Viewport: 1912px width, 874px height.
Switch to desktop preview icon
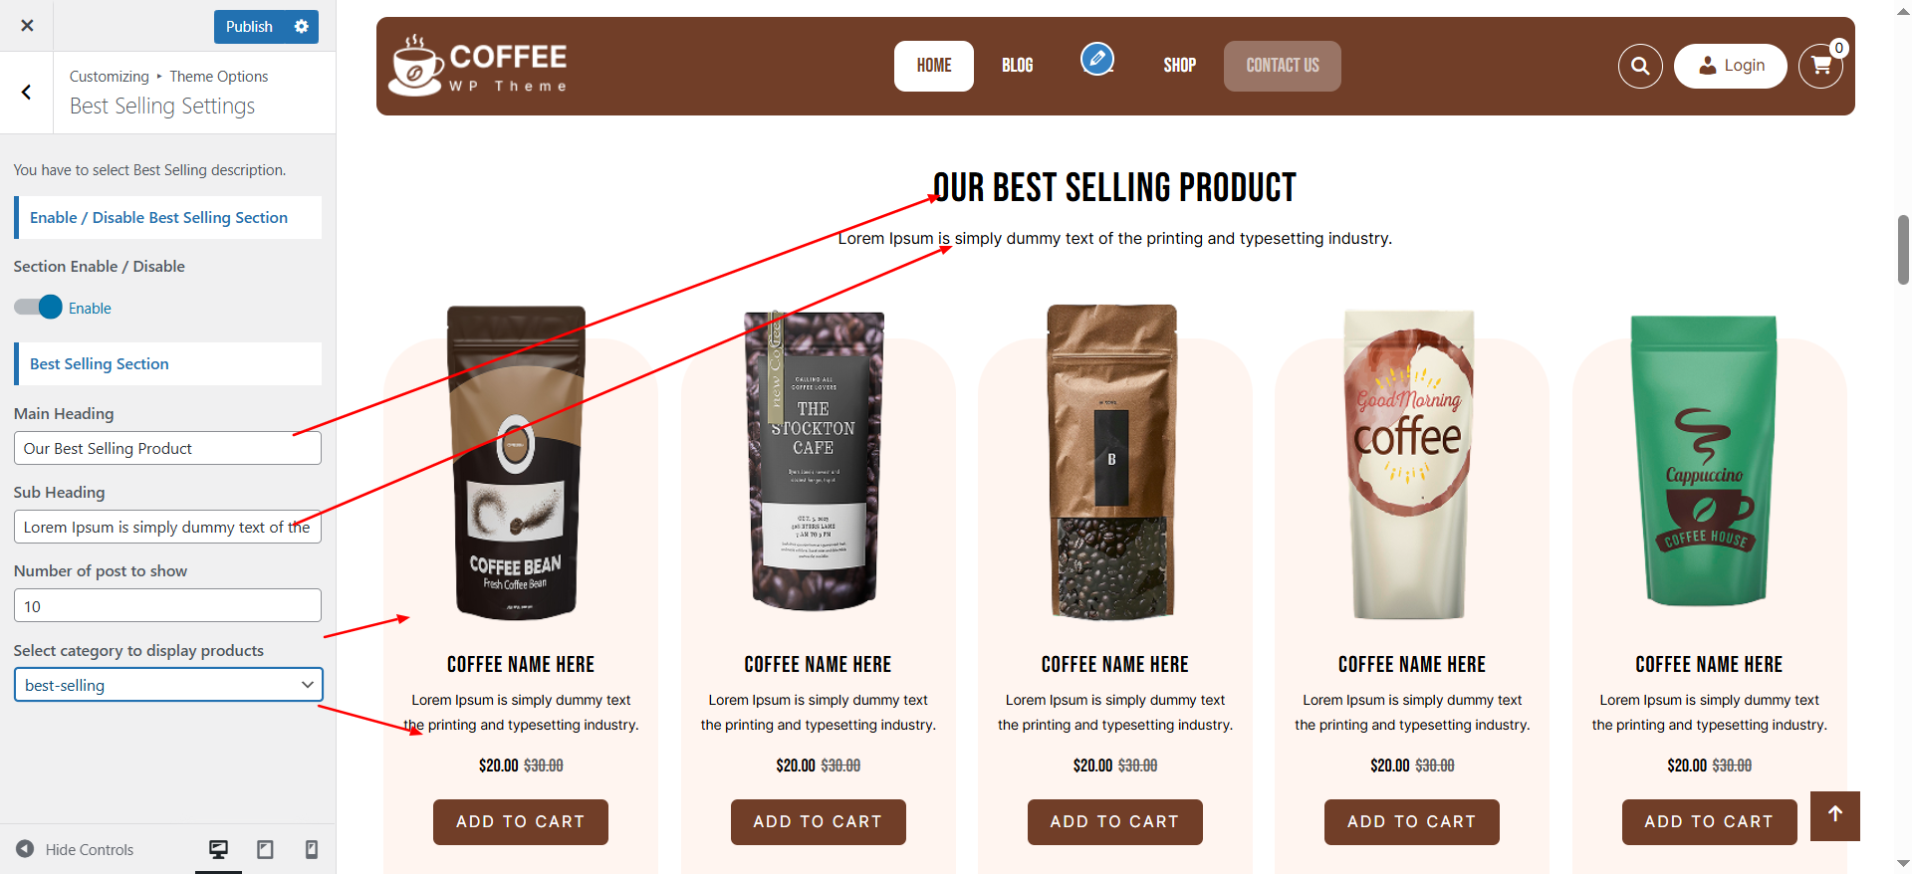coord(218,849)
